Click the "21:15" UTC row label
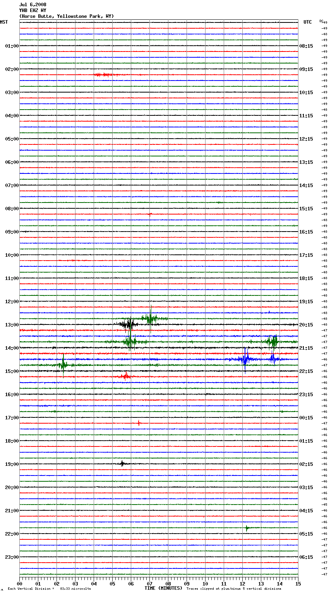Image resolution: width=329 pixels, height=594 pixels. click(306, 348)
